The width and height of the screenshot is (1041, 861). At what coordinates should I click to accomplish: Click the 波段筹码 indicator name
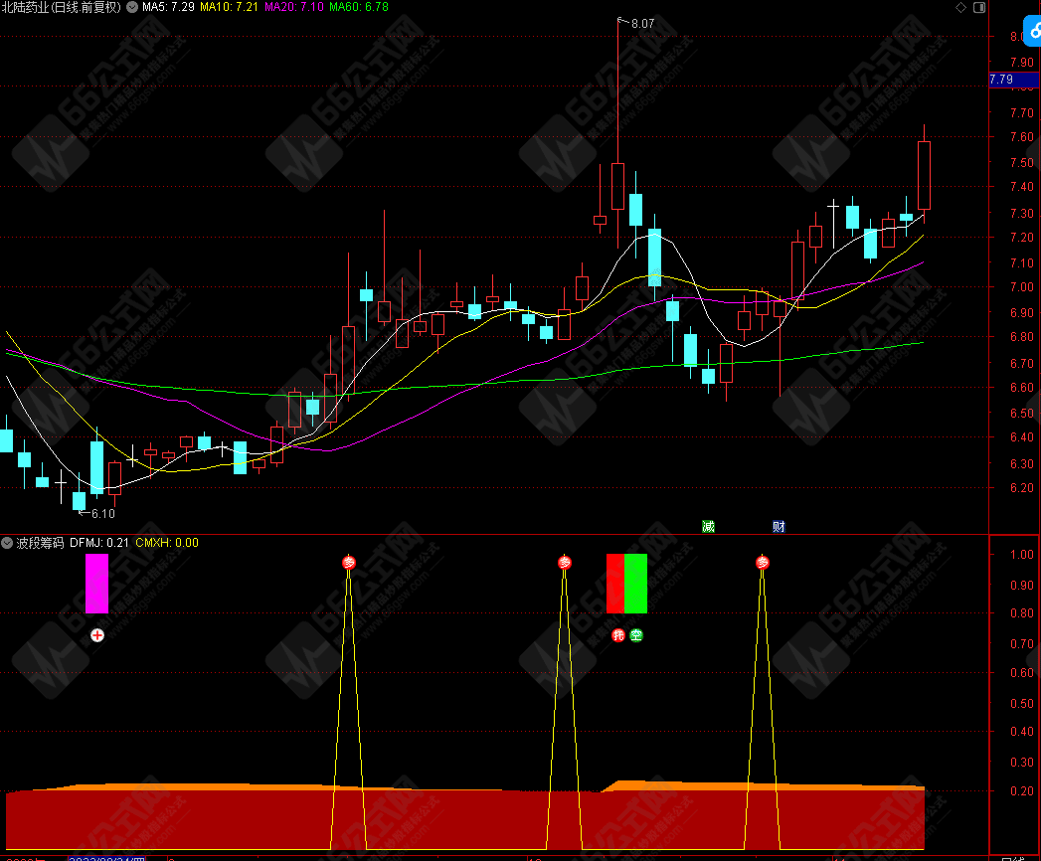click(40, 543)
